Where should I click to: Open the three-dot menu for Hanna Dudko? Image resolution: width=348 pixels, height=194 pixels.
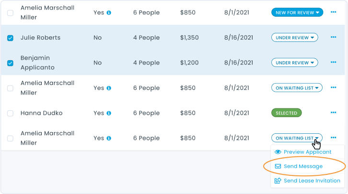[333, 113]
